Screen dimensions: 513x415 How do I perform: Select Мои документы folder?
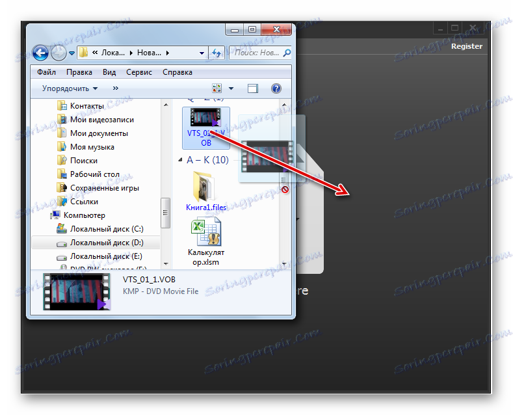pyautogui.click(x=99, y=133)
